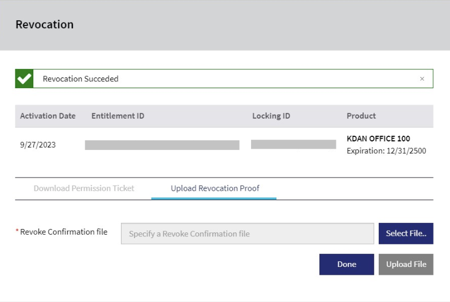Click the Revoke Confirmation file label
Image resolution: width=450 pixels, height=302 pixels.
[x=64, y=232]
